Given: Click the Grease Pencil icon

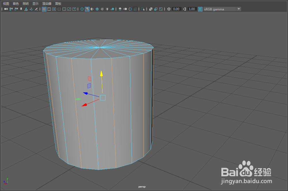Looking at the screenshot, I should [36, 9].
